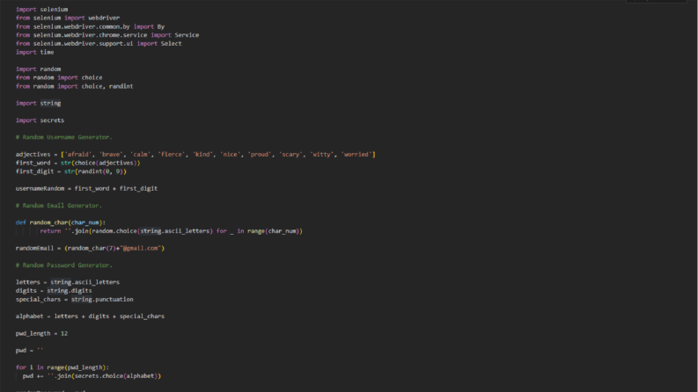Click the 'randomEmail' variable name
Image resolution: width=698 pixels, height=392 pixels.
point(34,248)
